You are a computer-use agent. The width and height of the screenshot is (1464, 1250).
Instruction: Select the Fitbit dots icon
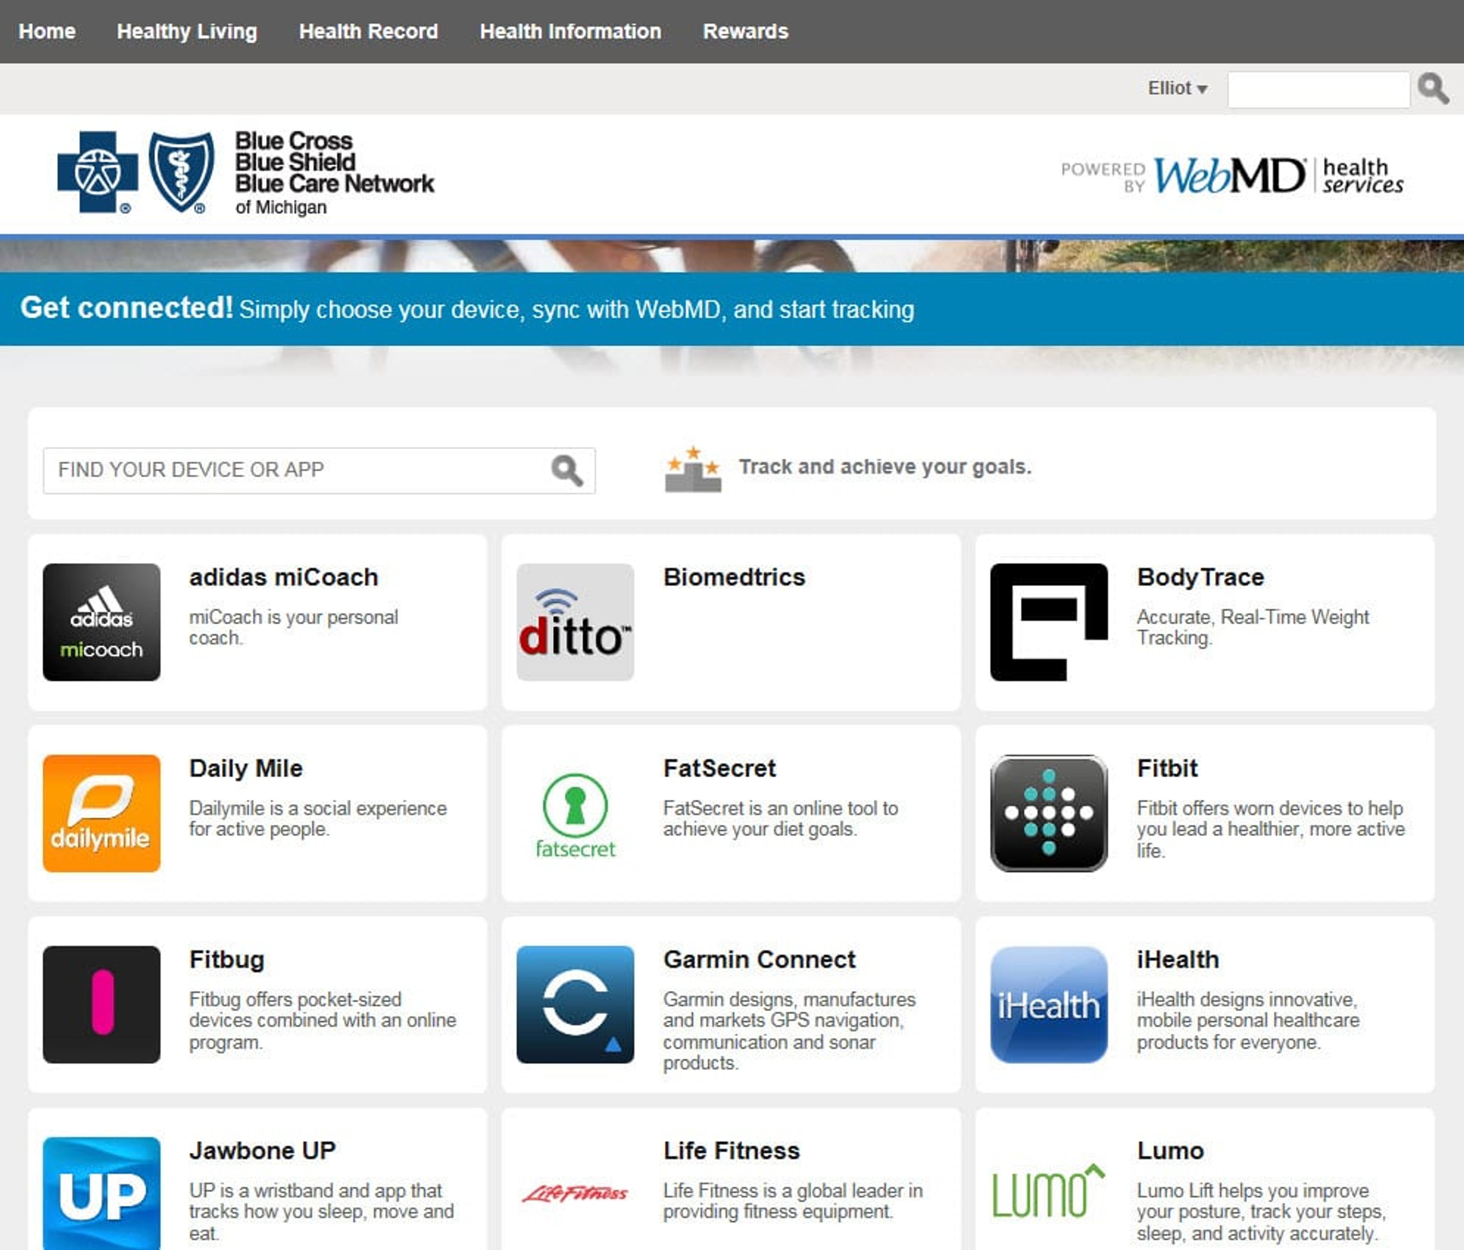pyautogui.click(x=1048, y=813)
